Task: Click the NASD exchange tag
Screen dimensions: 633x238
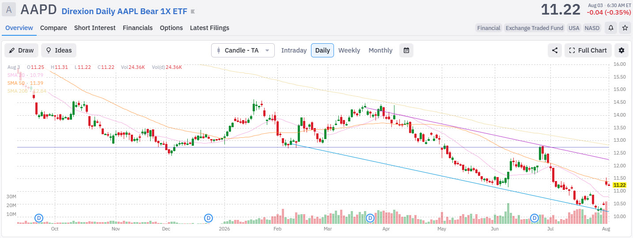Action: [x=592, y=28]
